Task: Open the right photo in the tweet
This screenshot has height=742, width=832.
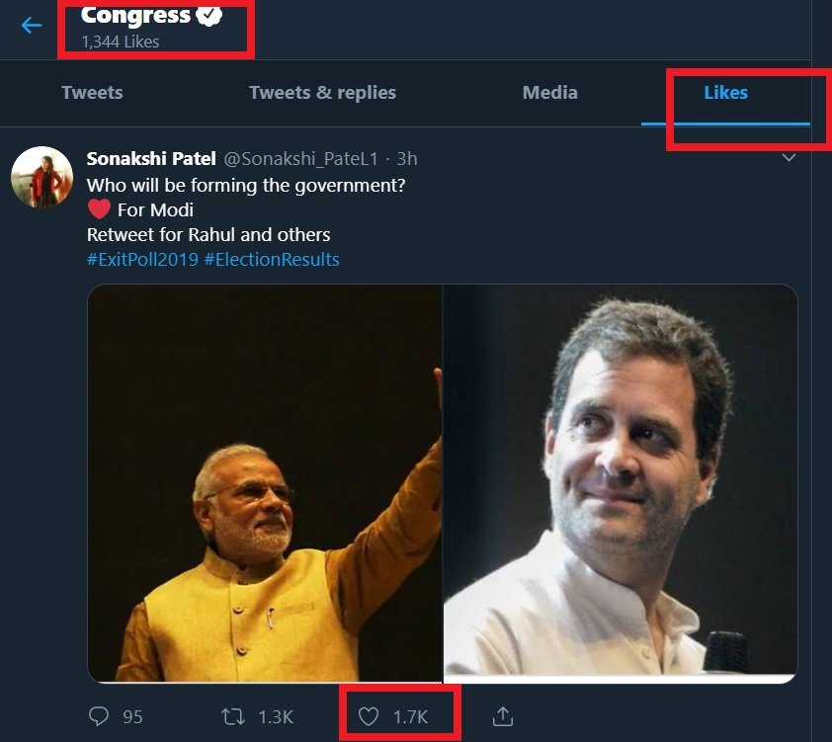Action: coord(620,483)
